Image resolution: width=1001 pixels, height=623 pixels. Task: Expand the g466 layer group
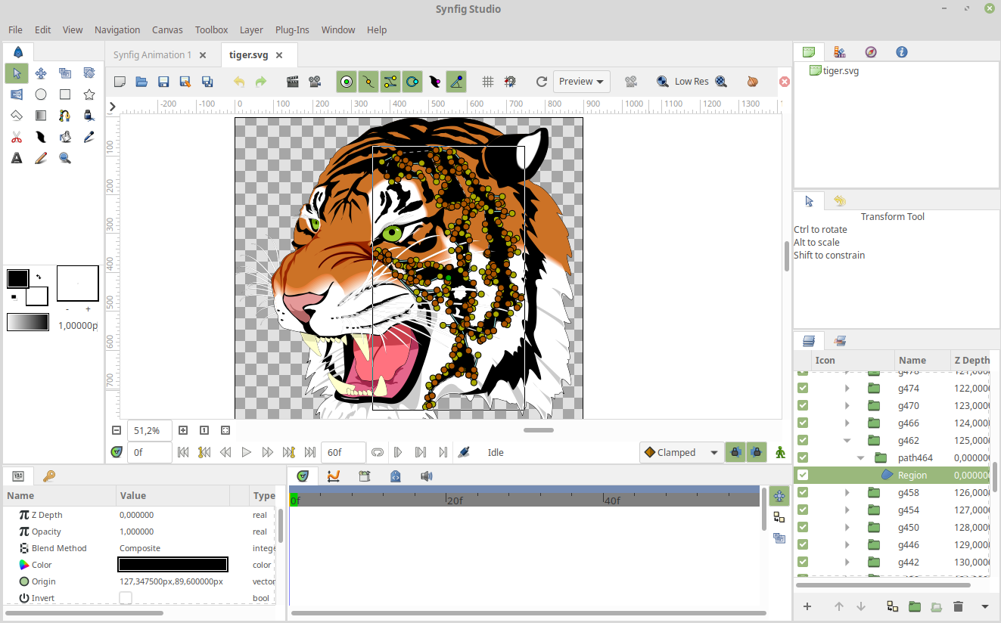coord(847,423)
